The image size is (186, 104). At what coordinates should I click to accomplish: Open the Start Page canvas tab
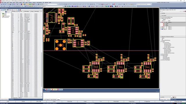pyautogui.click(x=49, y=90)
